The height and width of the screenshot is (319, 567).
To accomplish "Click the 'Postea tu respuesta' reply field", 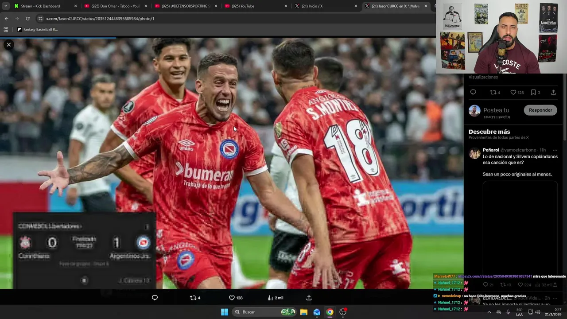I will click(x=497, y=113).
